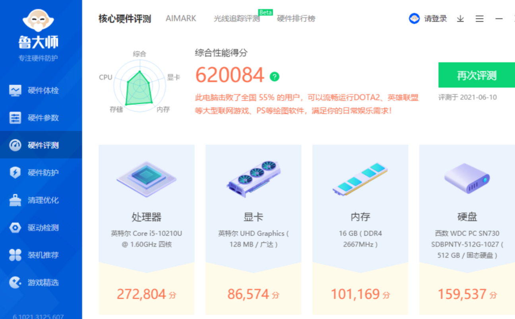This screenshot has width=515, height=319.
Task: Click 英特尔 UHD Graphics description text
Action: click(x=254, y=239)
